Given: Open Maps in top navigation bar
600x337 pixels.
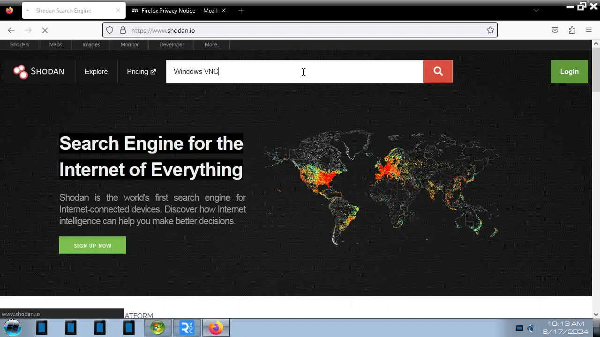Looking at the screenshot, I should click(x=55, y=44).
